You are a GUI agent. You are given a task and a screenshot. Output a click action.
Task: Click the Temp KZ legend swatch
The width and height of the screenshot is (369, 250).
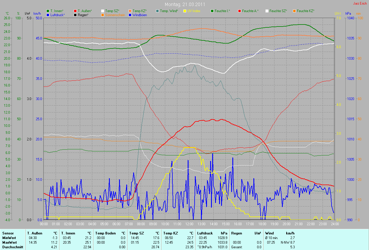(x=130, y=11)
